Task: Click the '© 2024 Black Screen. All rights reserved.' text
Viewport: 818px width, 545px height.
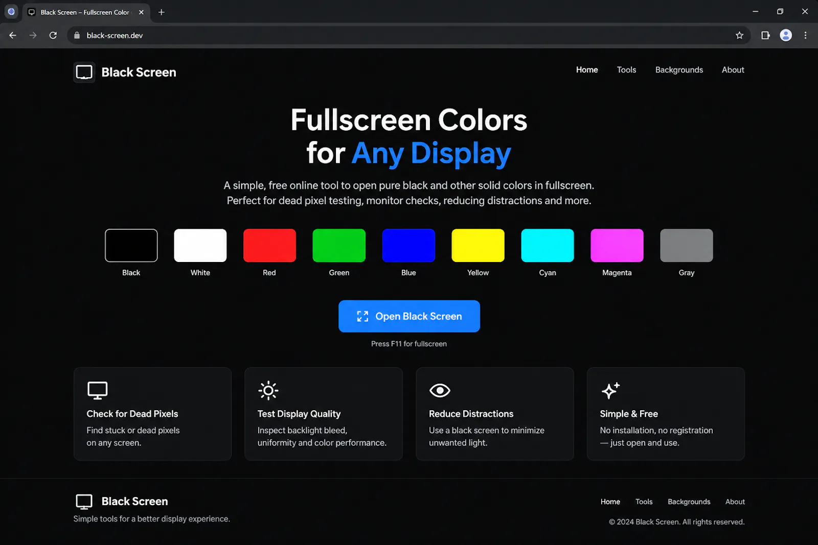Action: click(x=677, y=522)
